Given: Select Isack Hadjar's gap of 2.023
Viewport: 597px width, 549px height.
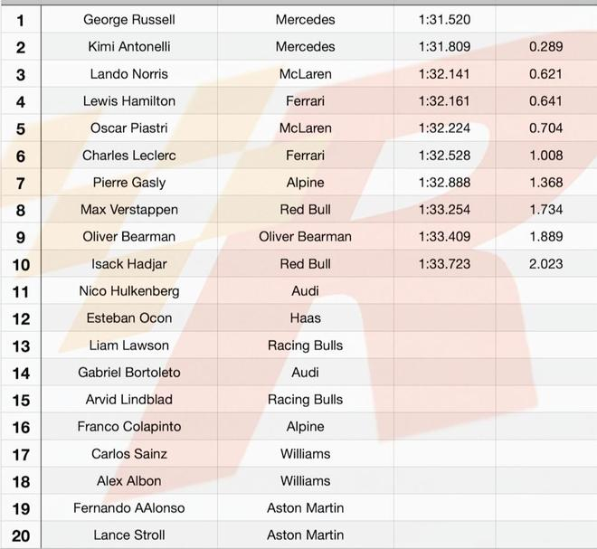Looking at the screenshot, I should 546,263.
